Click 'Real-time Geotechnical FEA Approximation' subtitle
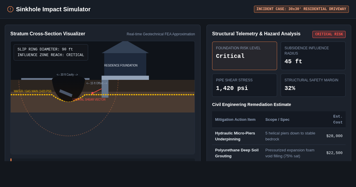The image size is (356, 187). coord(161,34)
